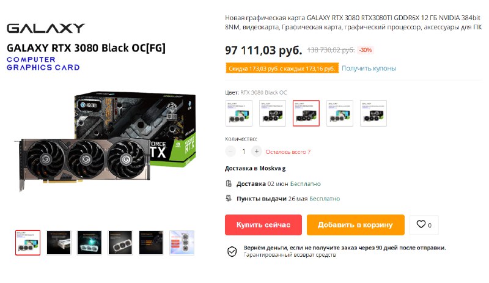This screenshot has width=489, height=283.
Task: Open the Получить купоны link
Action: 369,68
